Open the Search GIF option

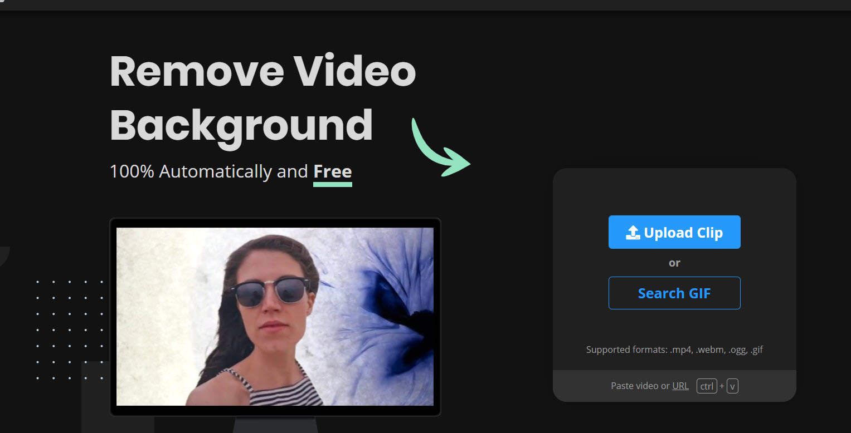[674, 293]
